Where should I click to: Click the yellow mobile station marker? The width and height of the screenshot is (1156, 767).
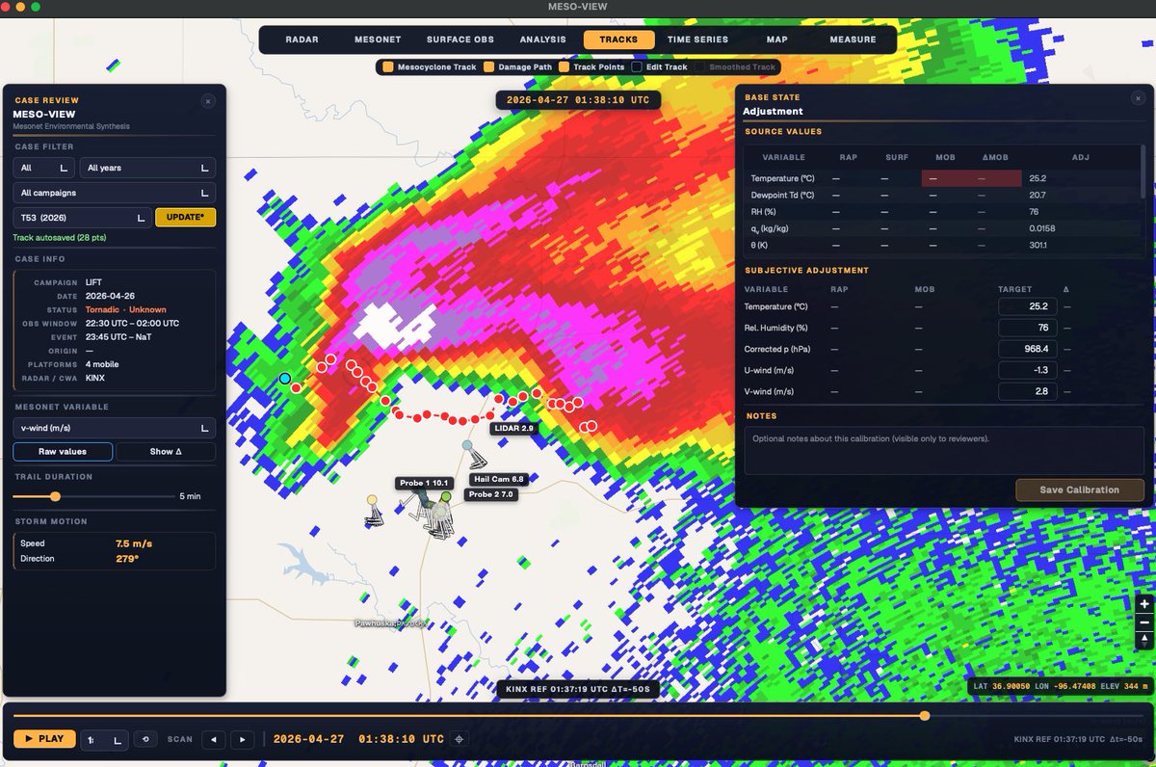pyautogui.click(x=372, y=500)
